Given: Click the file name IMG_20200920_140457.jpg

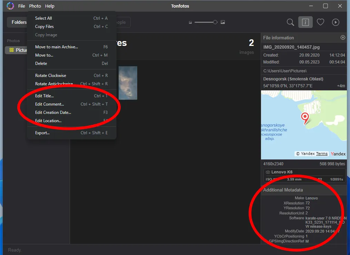Looking at the screenshot, I should tap(291, 47).
